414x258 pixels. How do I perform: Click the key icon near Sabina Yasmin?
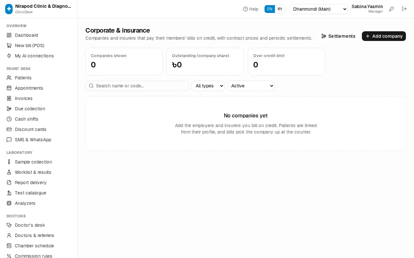click(x=391, y=9)
